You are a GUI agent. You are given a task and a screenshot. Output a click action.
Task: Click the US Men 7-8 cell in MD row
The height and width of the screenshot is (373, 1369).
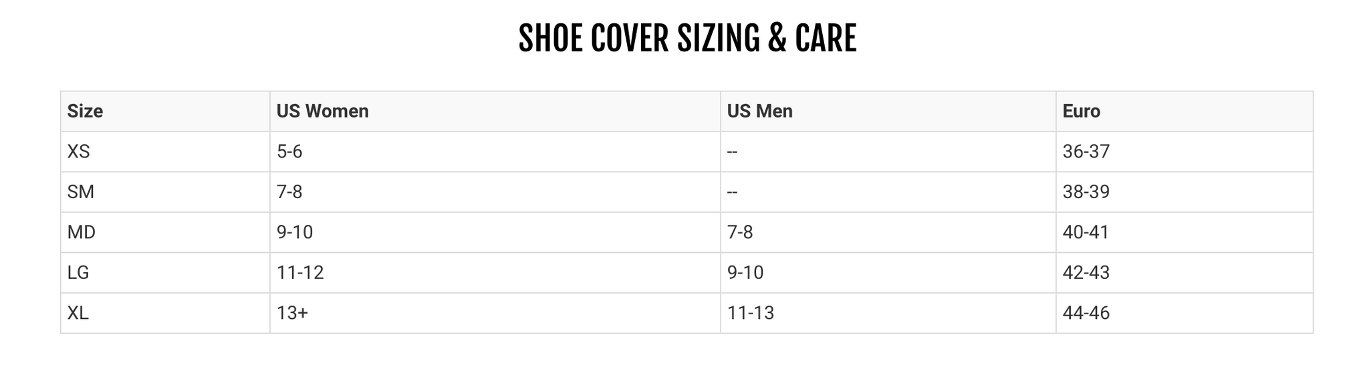[739, 232]
